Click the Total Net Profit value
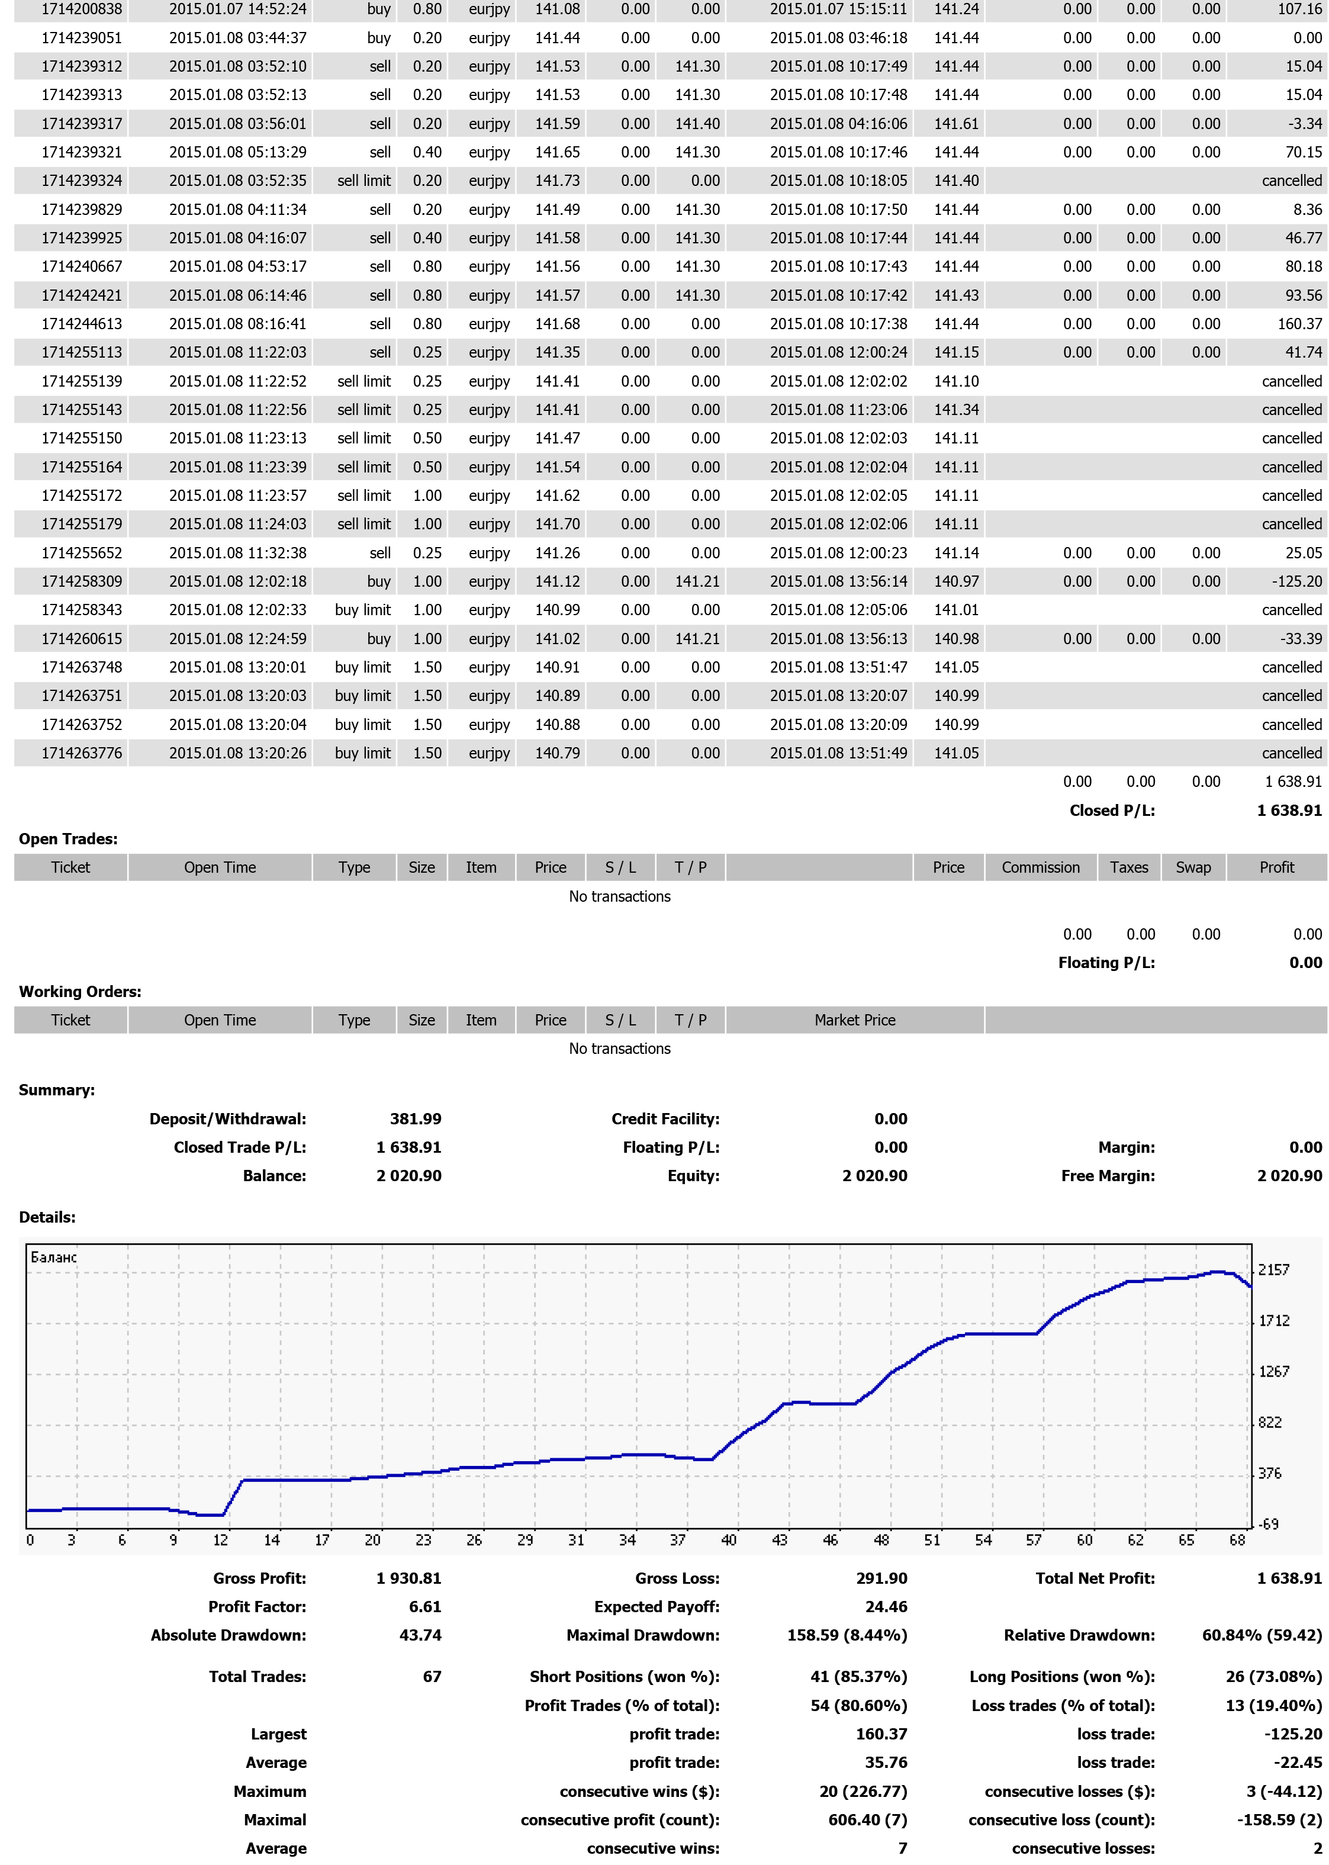 click(1289, 1578)
